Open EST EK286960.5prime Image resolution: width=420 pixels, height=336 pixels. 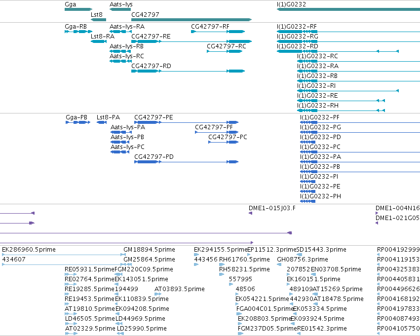coord(29,250)
